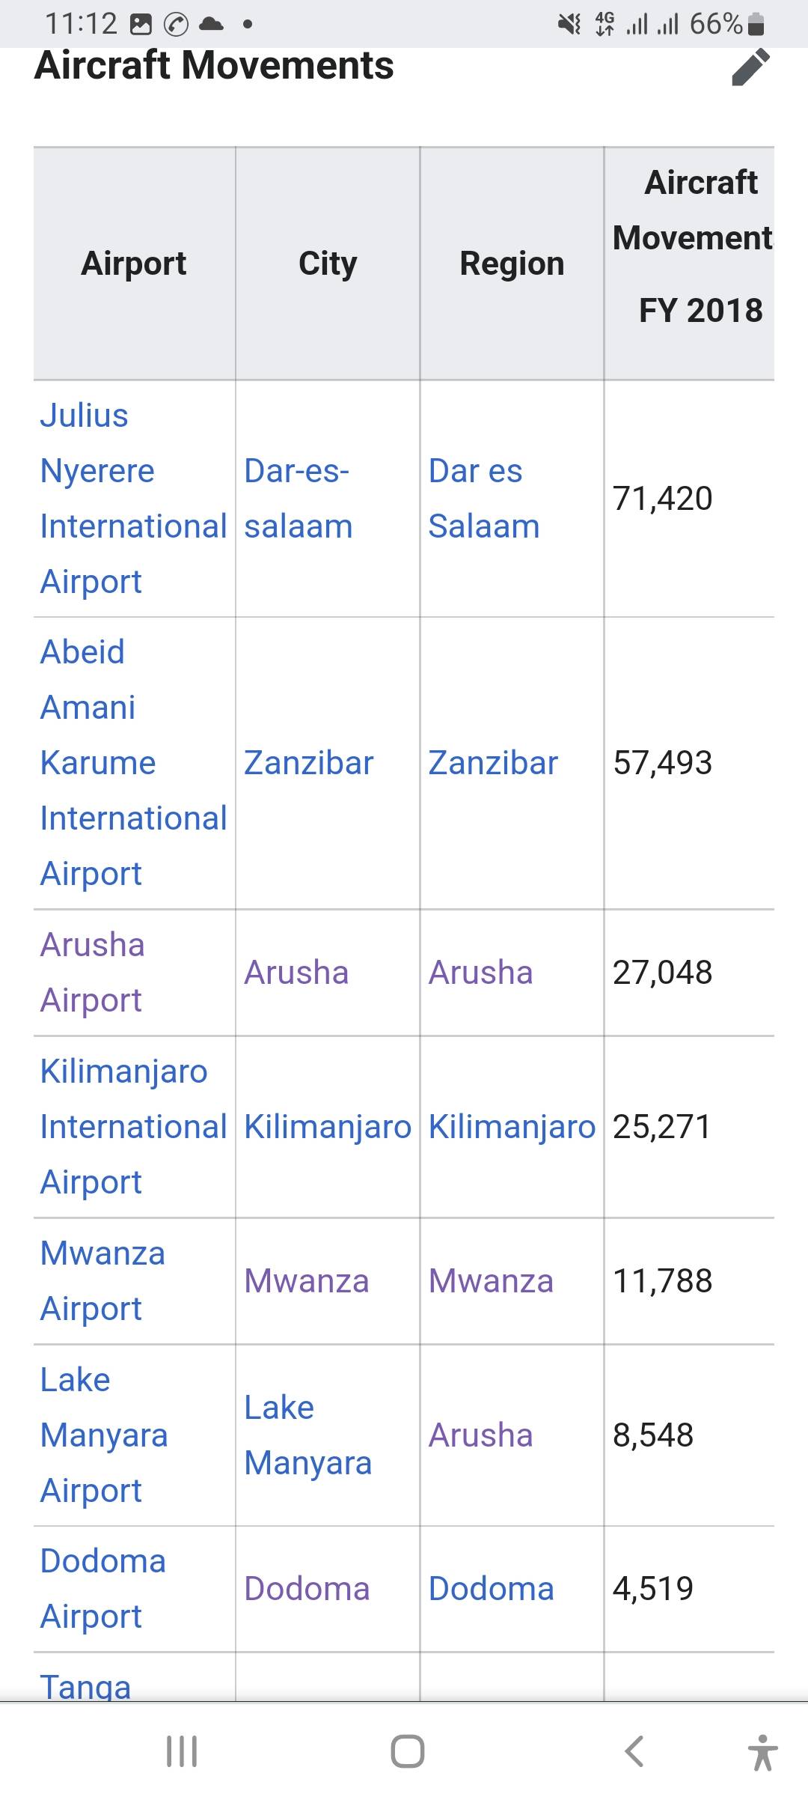
Task: Open Kilimanjaro International Airport article
Action: (x=133, y=1127)
